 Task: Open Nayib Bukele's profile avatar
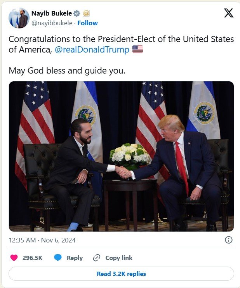[19, 18]
